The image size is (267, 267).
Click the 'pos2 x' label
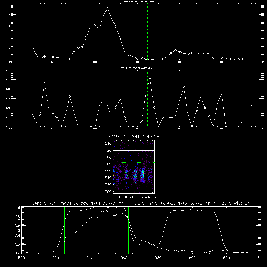[246, 106]
